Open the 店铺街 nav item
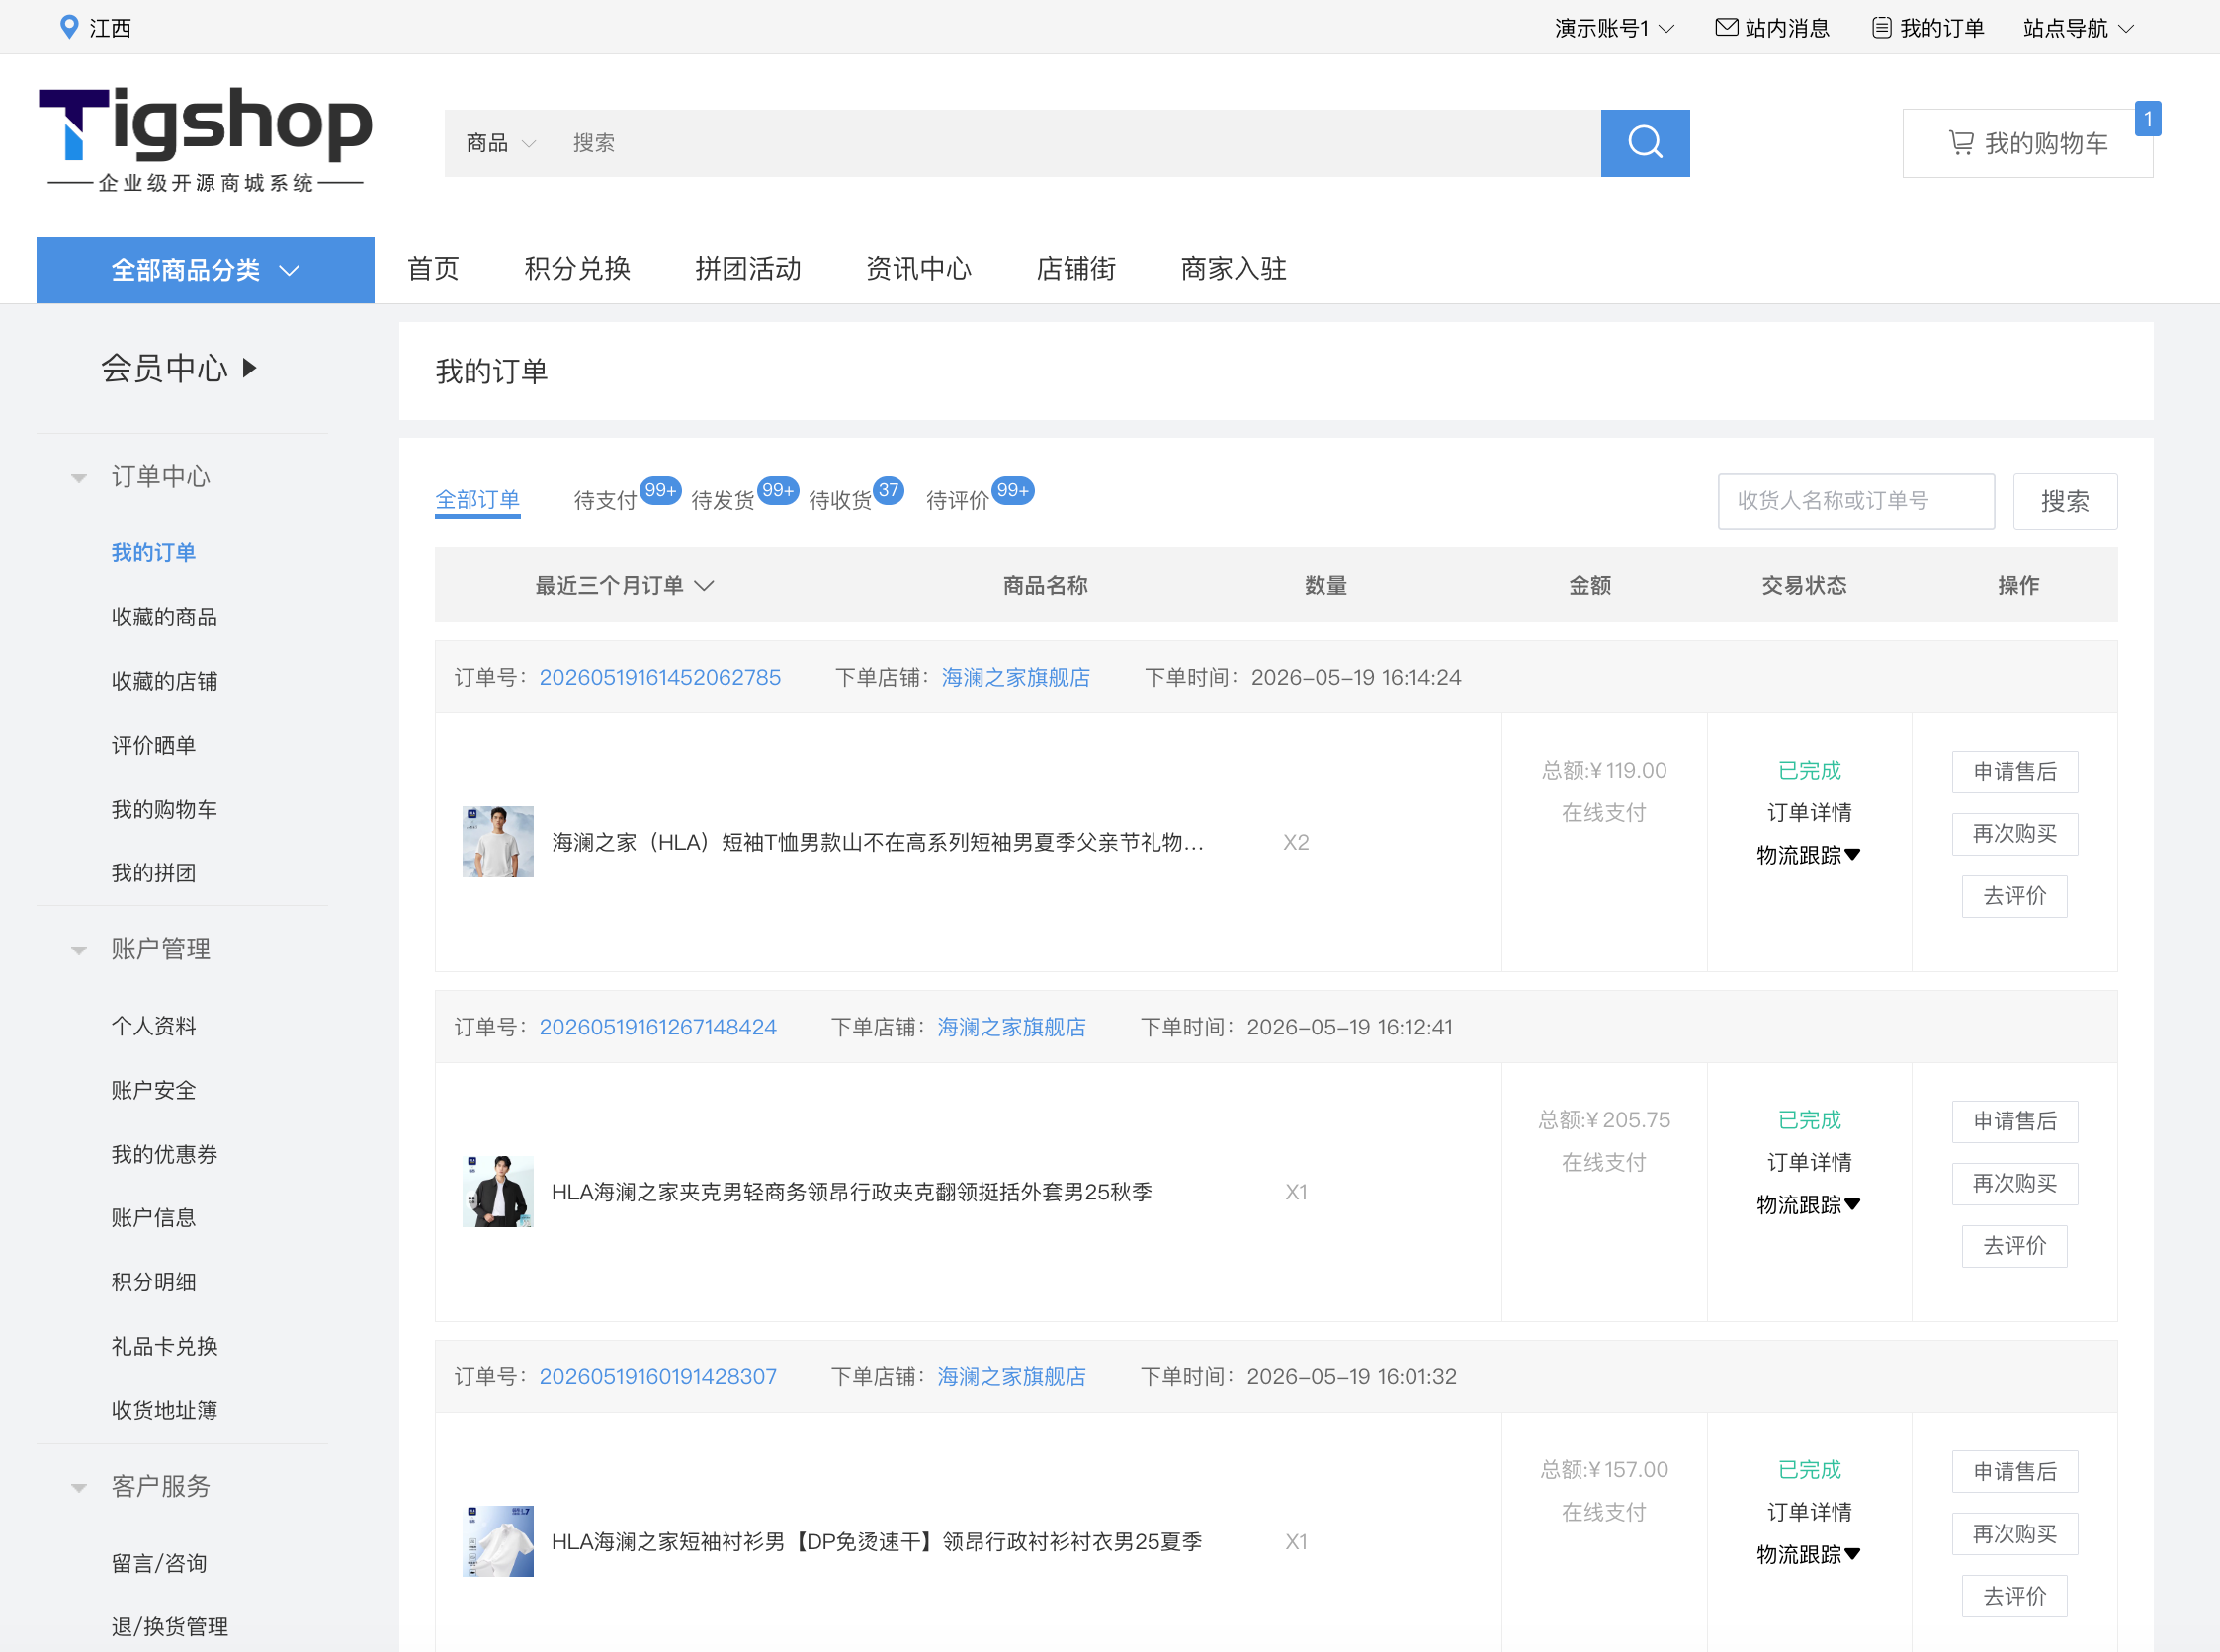 (x=1075, y=269)
